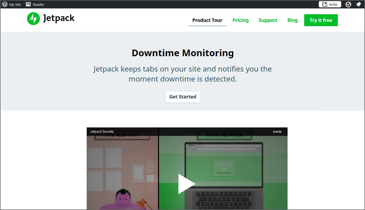Click the Reader icon
The height and width of the screenshot is (210, 365).
28,4
